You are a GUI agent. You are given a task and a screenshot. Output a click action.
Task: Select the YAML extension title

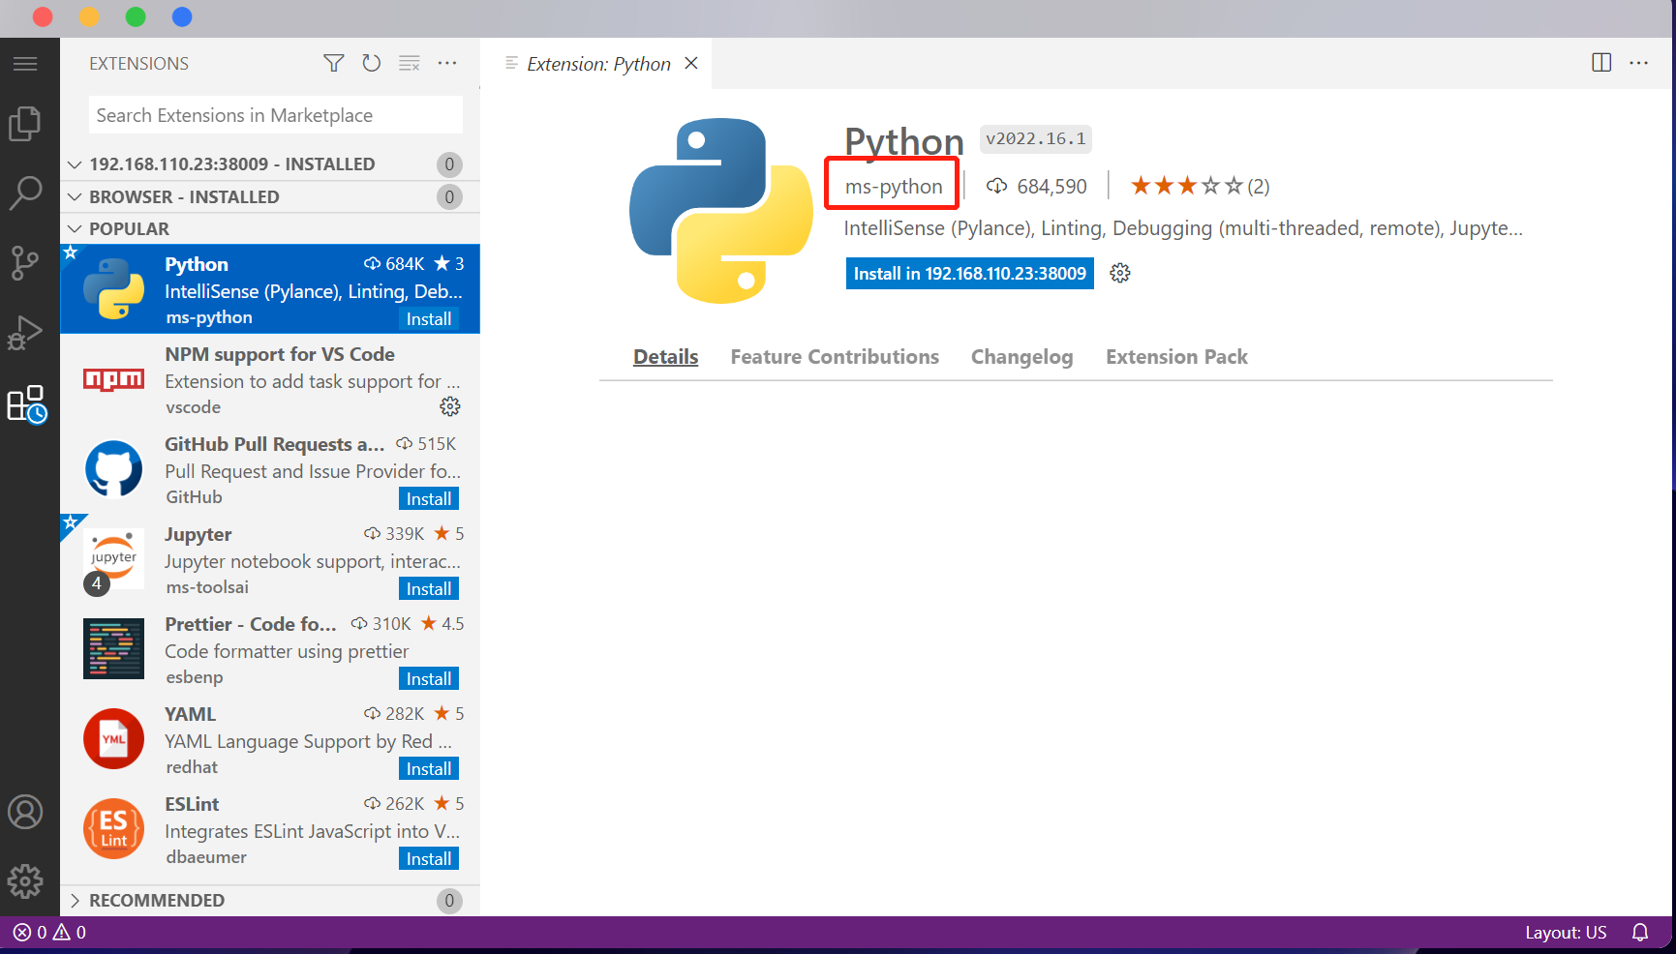coord(190,714)
